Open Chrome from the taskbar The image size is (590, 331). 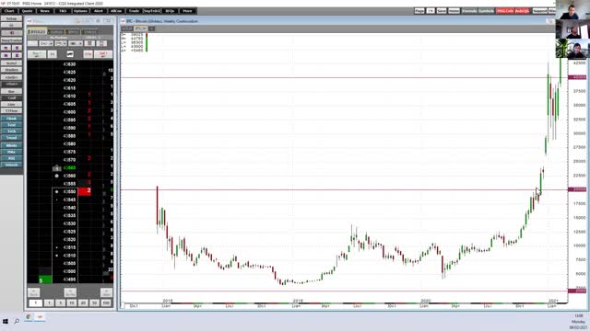(x=29, y=317)
